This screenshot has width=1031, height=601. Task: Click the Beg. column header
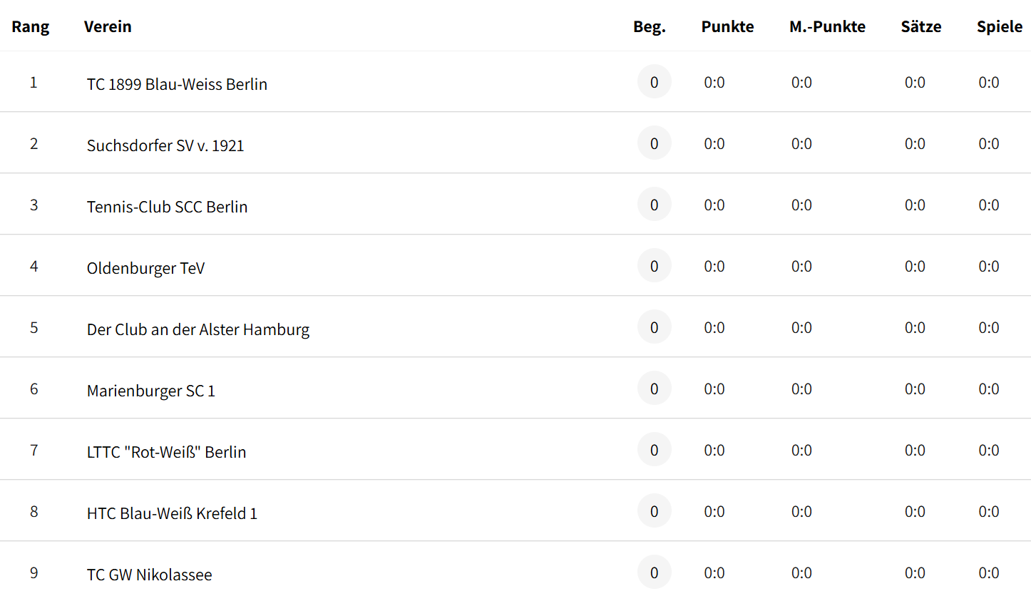tap(650, 26)
